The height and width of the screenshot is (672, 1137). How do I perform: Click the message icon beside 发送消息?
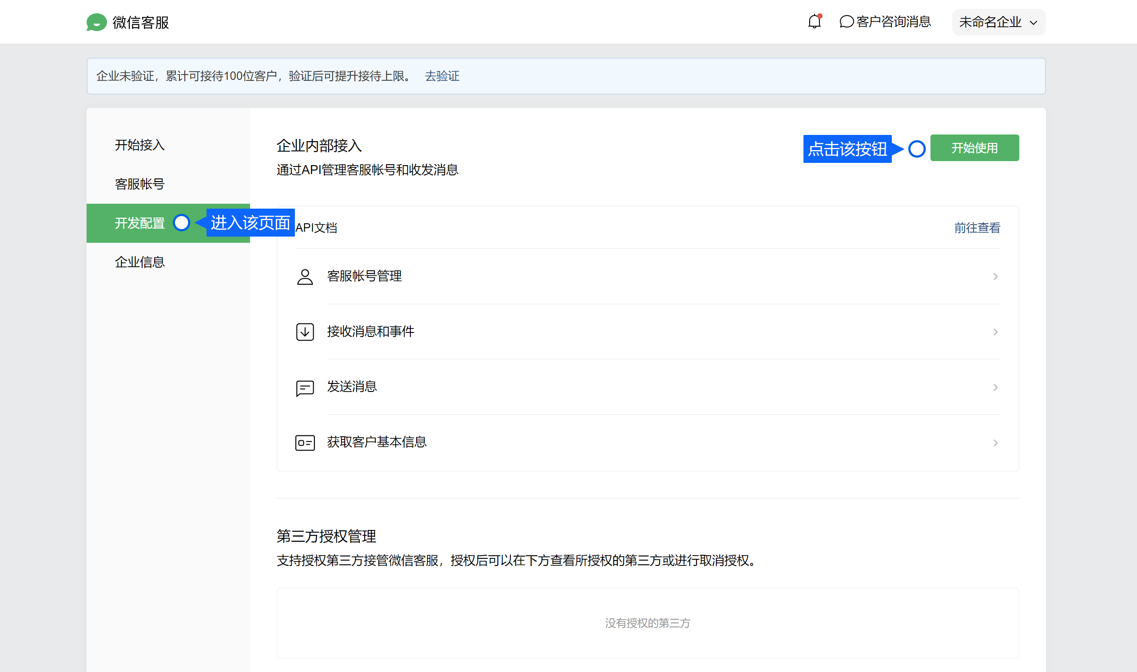(305, 387)
